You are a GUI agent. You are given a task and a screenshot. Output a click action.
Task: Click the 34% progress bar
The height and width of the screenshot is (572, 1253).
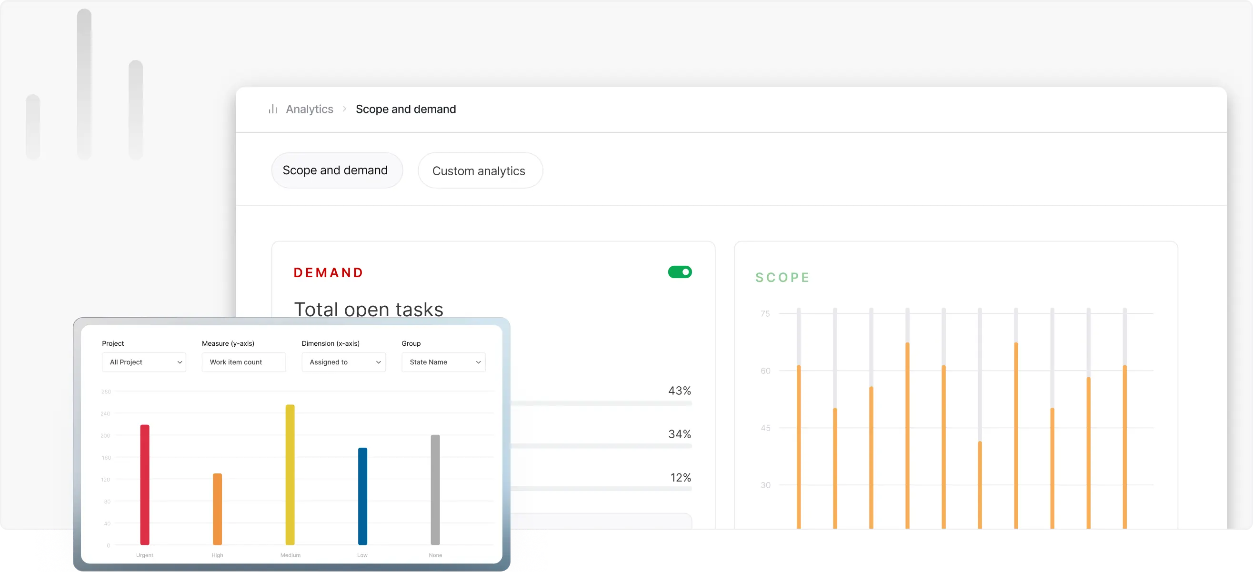tap(601, 446)
